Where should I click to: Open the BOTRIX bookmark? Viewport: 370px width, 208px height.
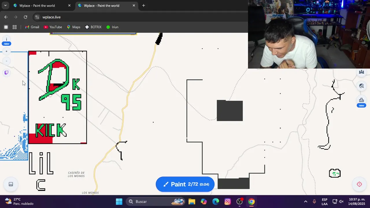(x=93, y=27)
